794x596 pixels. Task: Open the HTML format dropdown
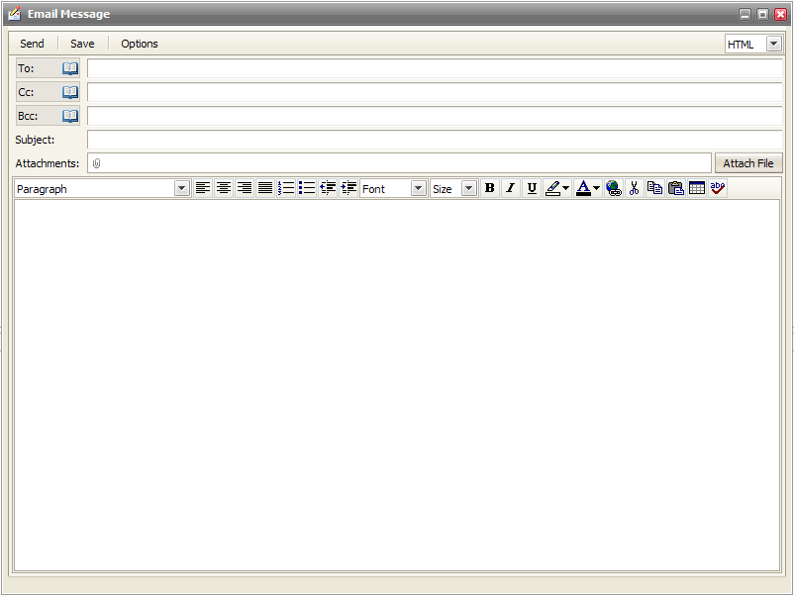pyautogui.click(x=773, y=45)
